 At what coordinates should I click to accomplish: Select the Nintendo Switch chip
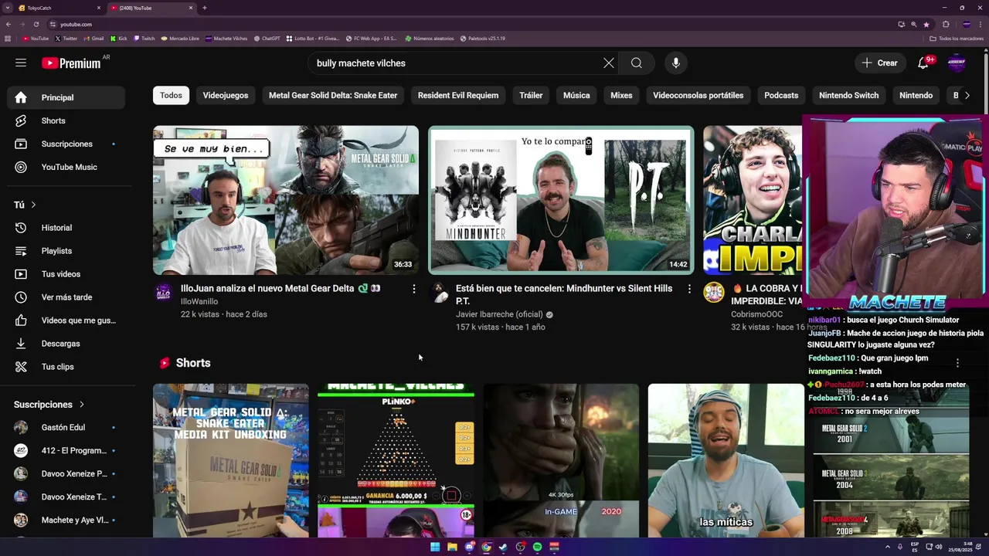[x=848, y=95]
